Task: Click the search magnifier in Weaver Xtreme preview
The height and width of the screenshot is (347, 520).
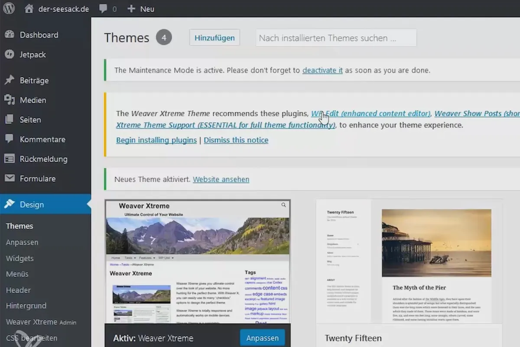Action: click(284, 205)
